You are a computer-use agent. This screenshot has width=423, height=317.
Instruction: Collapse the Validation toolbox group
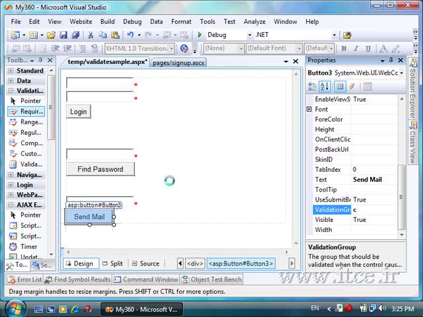pos(11,90)
